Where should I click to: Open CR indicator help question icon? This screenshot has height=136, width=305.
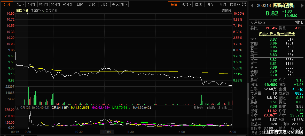[17, 108]
